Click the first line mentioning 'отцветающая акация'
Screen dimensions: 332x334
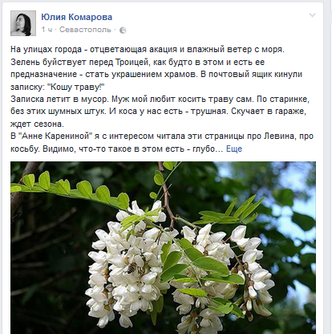[148, 50]
